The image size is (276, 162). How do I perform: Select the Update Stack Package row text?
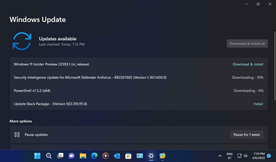pyautogui.click(x=50, y=104)
